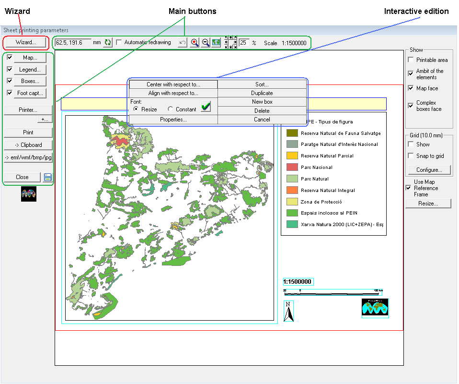Viewport: 459px width, 384px height.
Task: Zoom in with the red magnifier icon
Action: click(x=194, y=43)
